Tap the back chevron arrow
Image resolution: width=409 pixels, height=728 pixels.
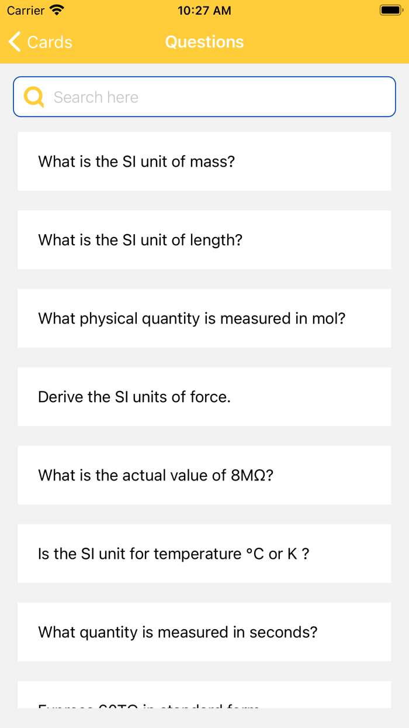point(14,42)
